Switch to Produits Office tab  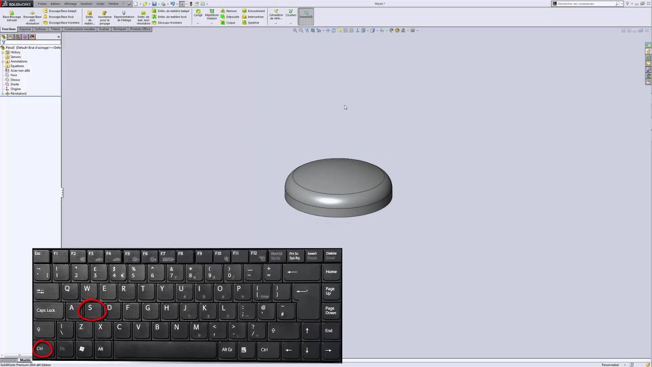click(140, 29)
